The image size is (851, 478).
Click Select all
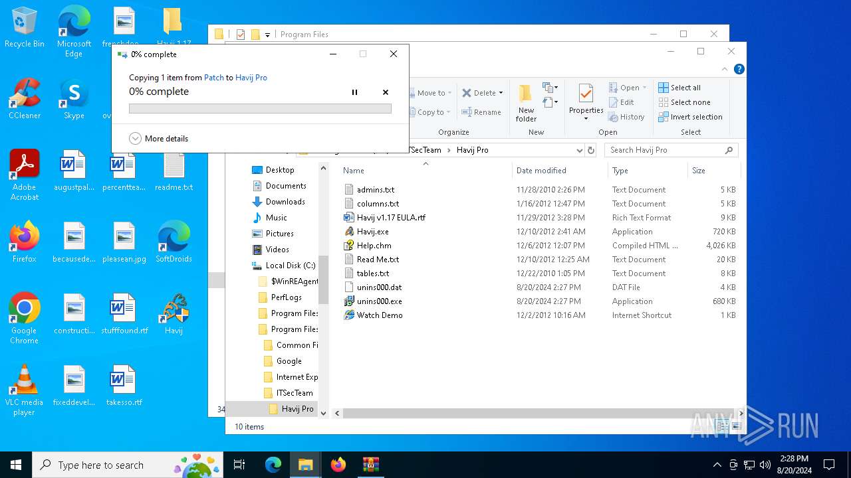pos(679,88)
